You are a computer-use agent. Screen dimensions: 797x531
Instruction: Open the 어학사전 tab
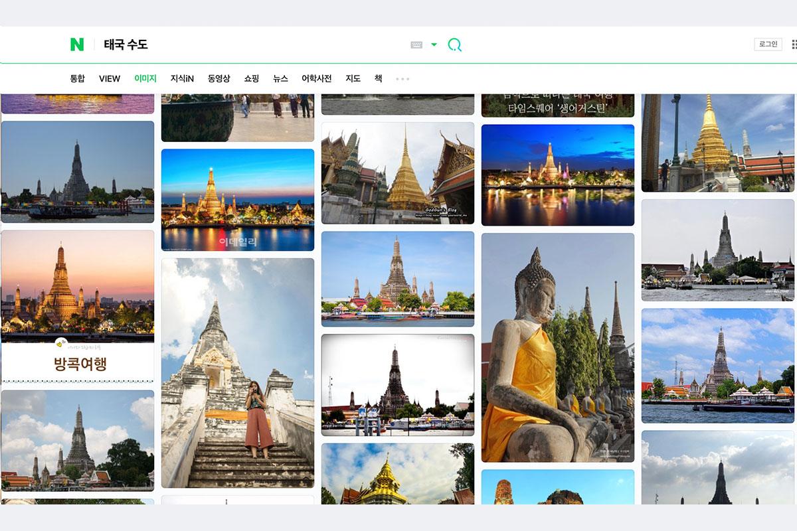click(316, 78)
